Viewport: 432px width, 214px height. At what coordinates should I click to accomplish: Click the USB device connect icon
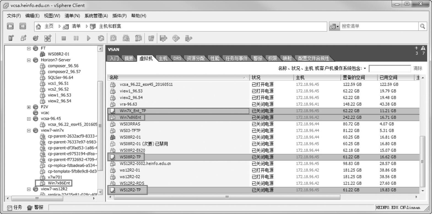pos(189,38)
